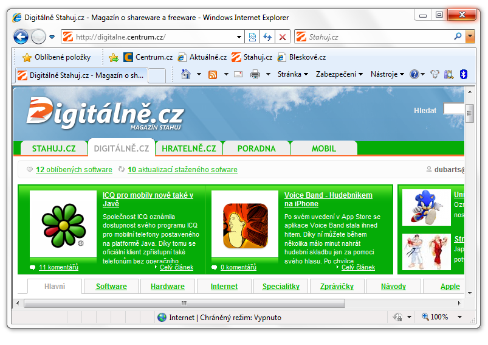Open the 0 komentářů link
Image resolution: width=488 pixels, height=345 pixels.
tap(238, 267)
